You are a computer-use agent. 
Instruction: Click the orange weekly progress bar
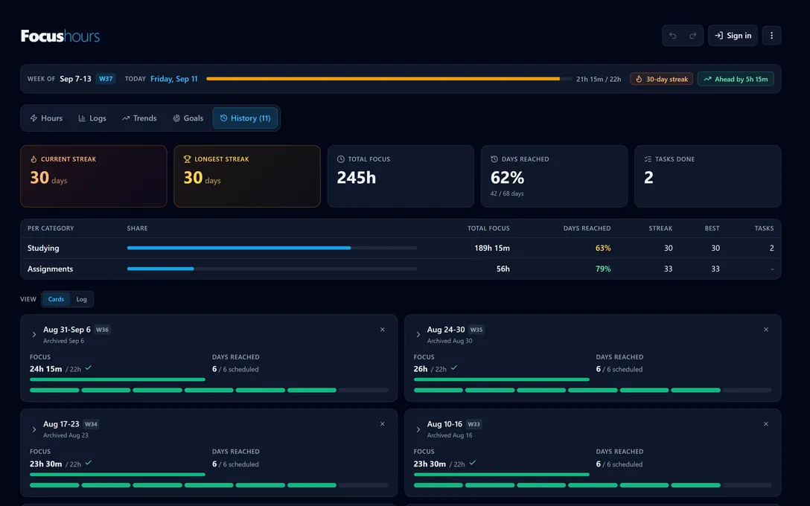389,78
